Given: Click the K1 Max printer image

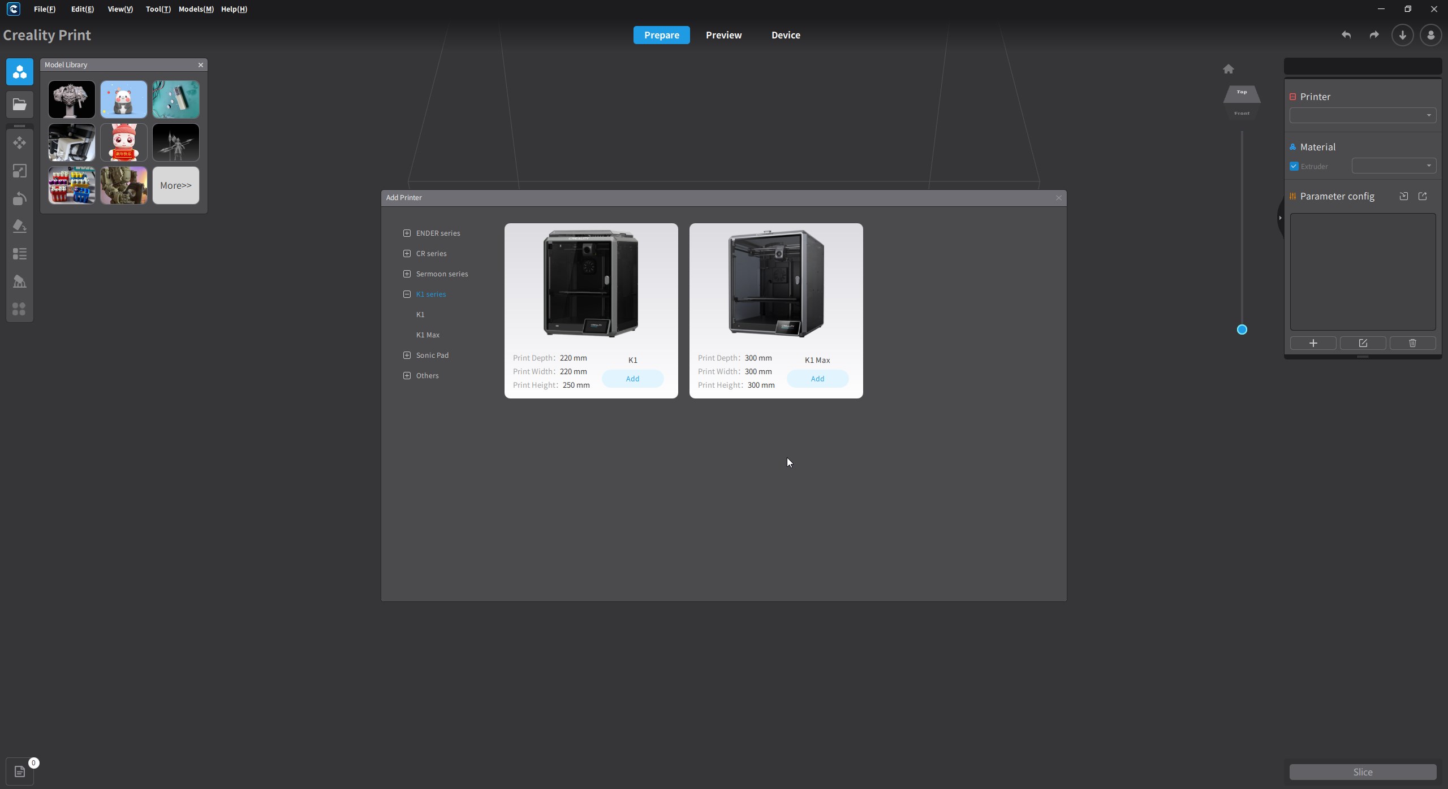Looking at the screenshot, I should pyautogui.click(x=776, y=283).
